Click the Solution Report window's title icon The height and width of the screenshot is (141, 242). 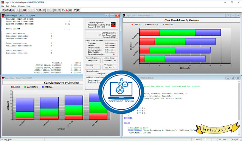[3, 15]
